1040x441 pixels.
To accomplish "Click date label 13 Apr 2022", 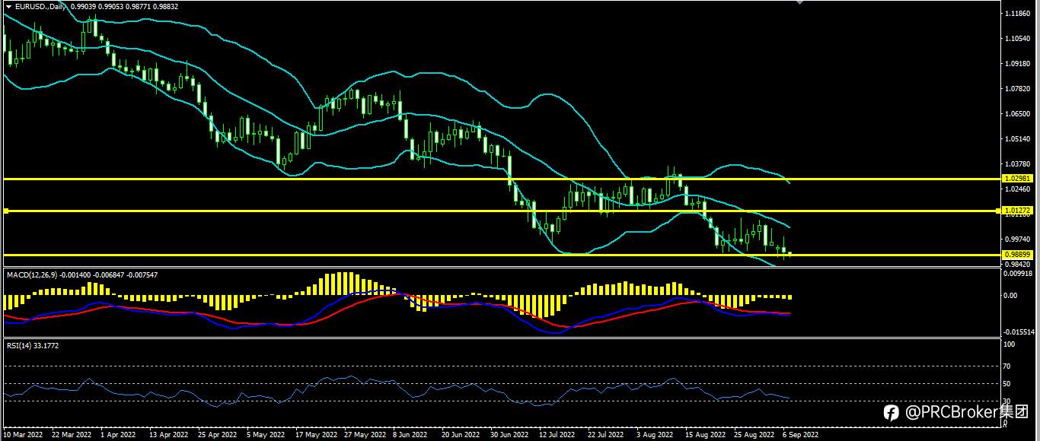I will pos(168,435).
